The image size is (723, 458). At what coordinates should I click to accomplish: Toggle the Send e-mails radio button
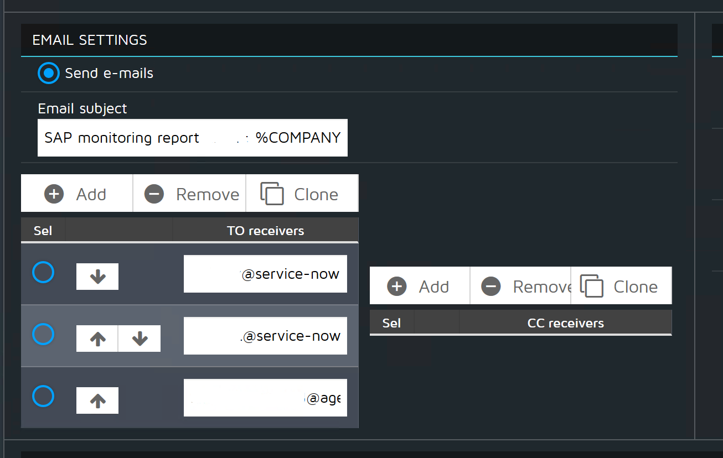point(49,73)
